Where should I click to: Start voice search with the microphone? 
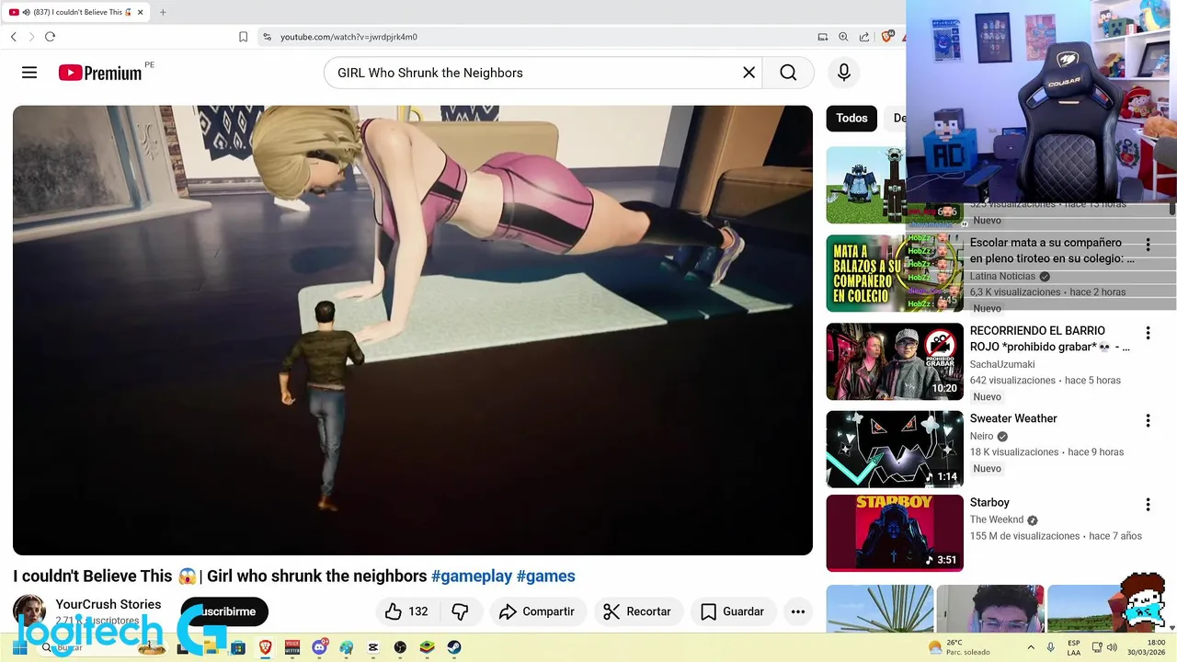844,73
